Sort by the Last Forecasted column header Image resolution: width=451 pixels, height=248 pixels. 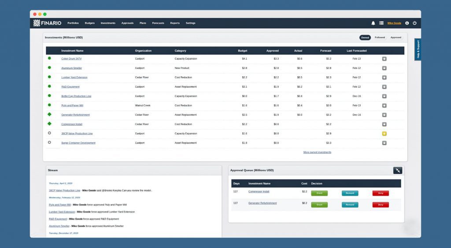(357, 51)
